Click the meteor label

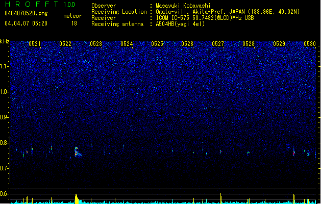72,16
